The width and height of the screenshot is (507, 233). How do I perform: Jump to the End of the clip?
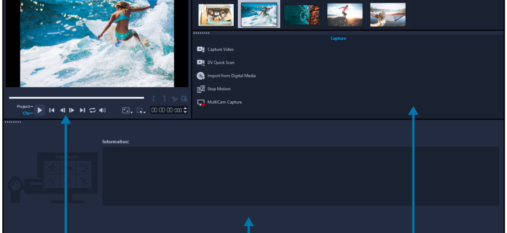[x=82, y=110]
